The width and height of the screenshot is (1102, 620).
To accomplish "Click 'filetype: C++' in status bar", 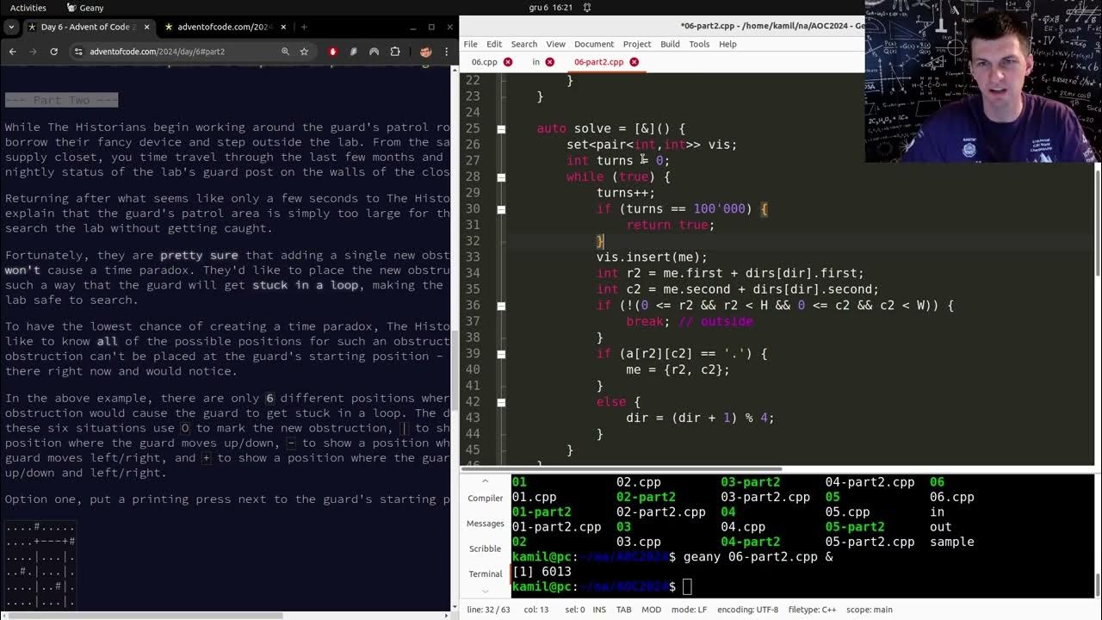I will pyautogui.click(x=812, y=610).
